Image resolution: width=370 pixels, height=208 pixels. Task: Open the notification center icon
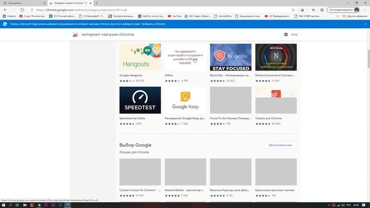tap(364, 205)
